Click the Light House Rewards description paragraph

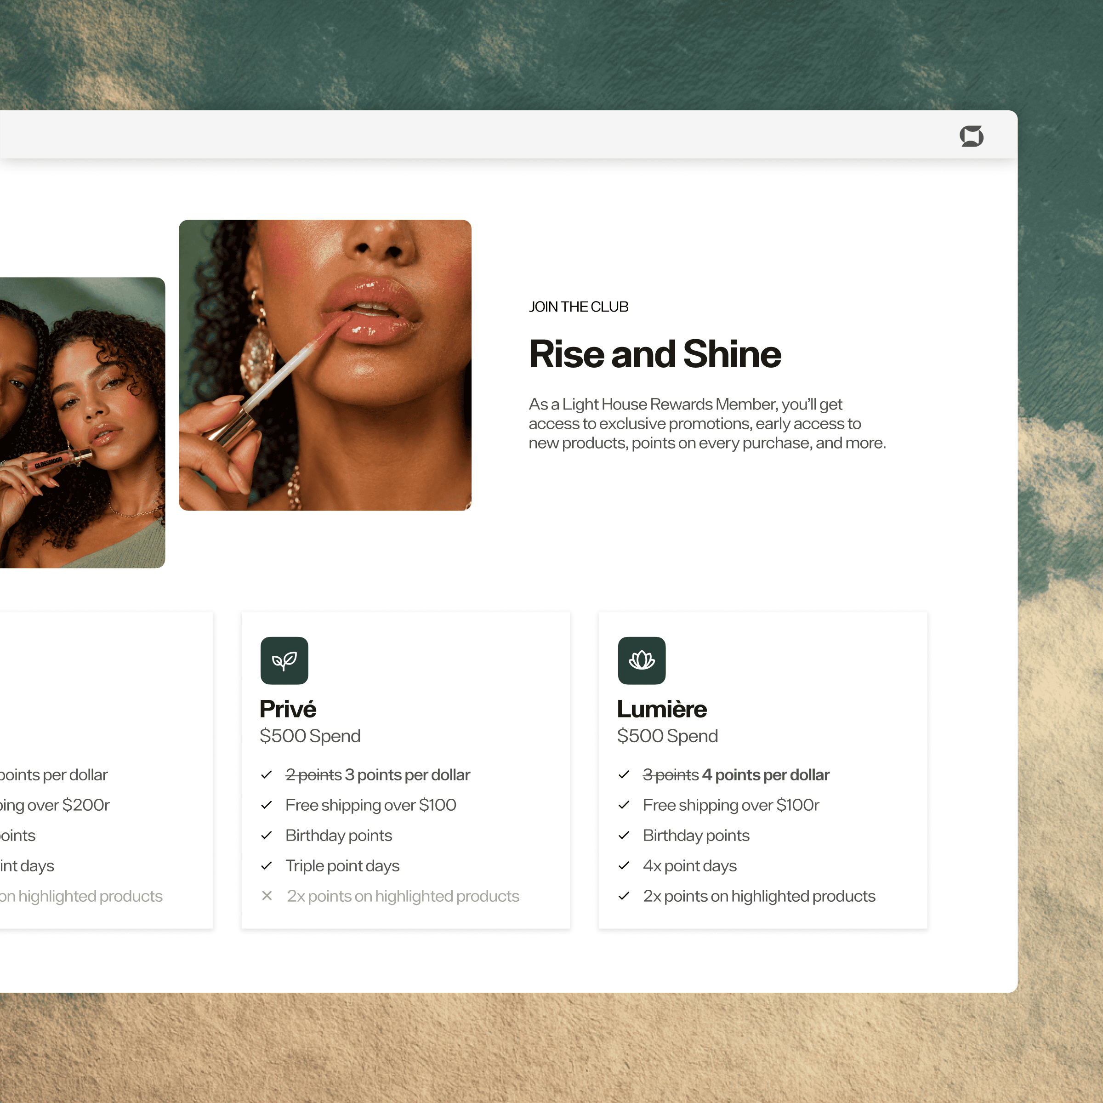click(707, 424)
